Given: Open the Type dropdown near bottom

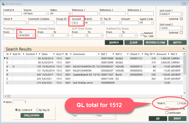Looking at the screenshot, I should [92, 116].
